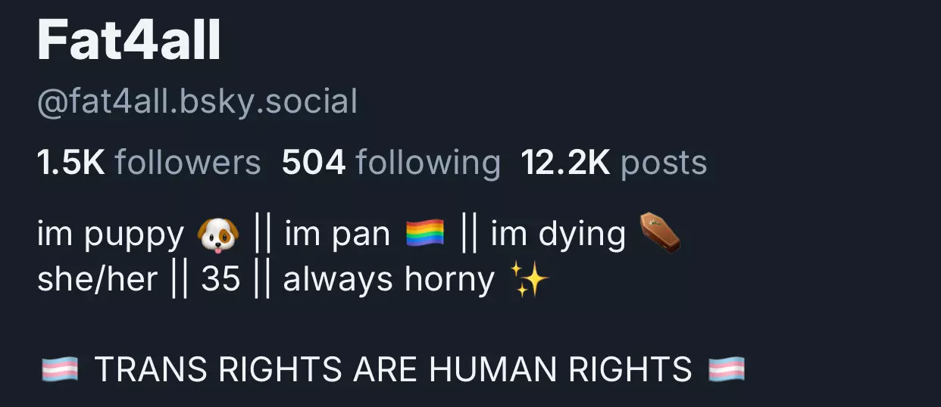The image size is (941, 407).
Task: Click the Fat4all display name
Action: (129, 40)
